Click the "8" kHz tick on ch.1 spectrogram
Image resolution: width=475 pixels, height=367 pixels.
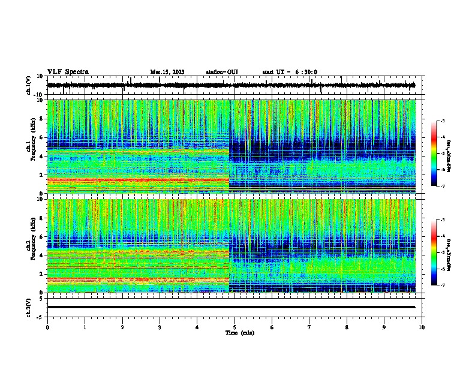(x=41, y=119)
